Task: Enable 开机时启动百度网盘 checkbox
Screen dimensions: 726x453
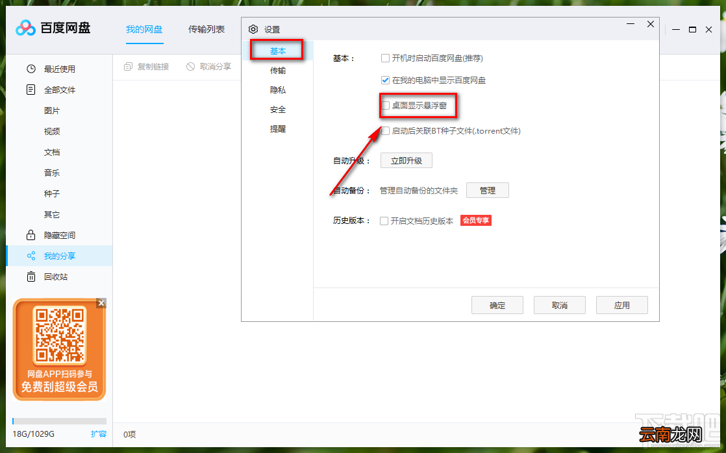Action: coord(385,58)
